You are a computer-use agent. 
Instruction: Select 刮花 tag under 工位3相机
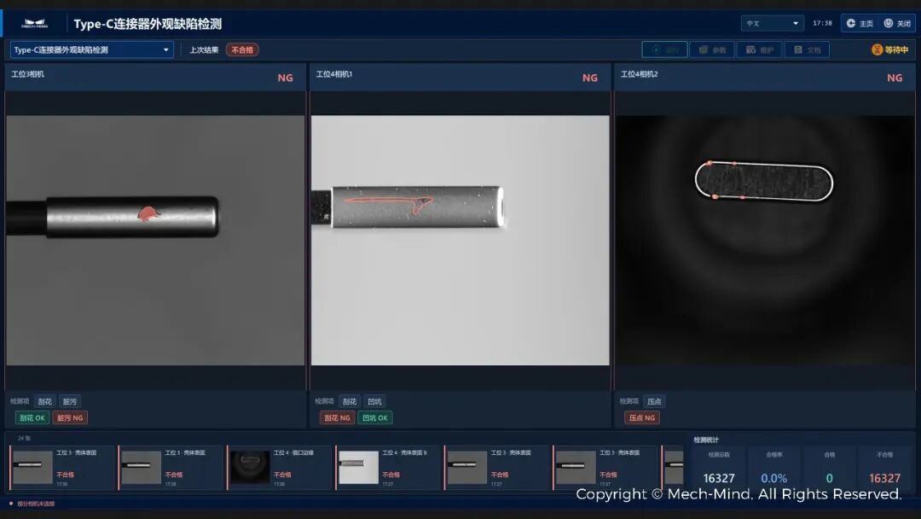point(44,401)
